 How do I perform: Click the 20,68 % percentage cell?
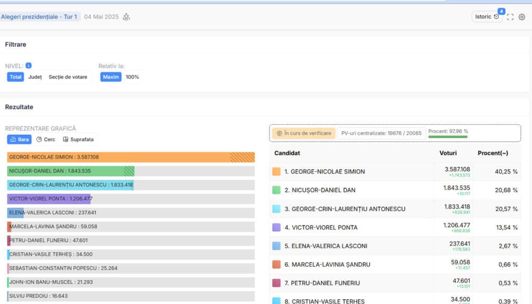[x=506, y=190]
